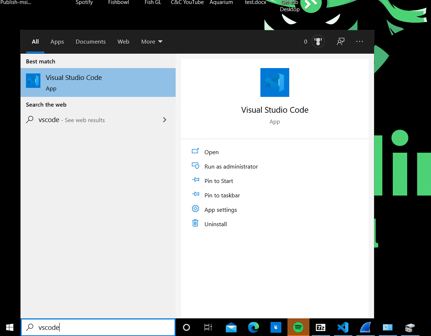Open Wireshark shark-fin icon in taskbar
Image resolution: width=431 pixels, height=336 pixels.
click(365, 327)
